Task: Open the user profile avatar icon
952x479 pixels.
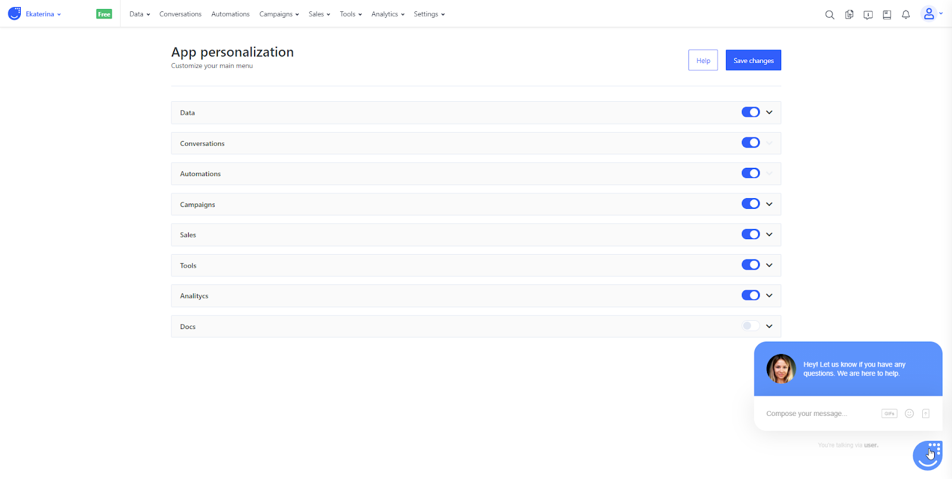Action: click(929, 14)
